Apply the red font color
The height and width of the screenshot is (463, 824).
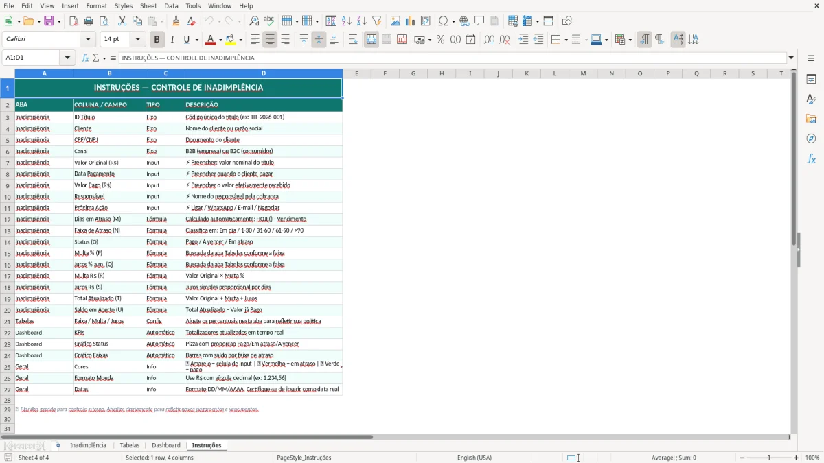tap(211, 40)
